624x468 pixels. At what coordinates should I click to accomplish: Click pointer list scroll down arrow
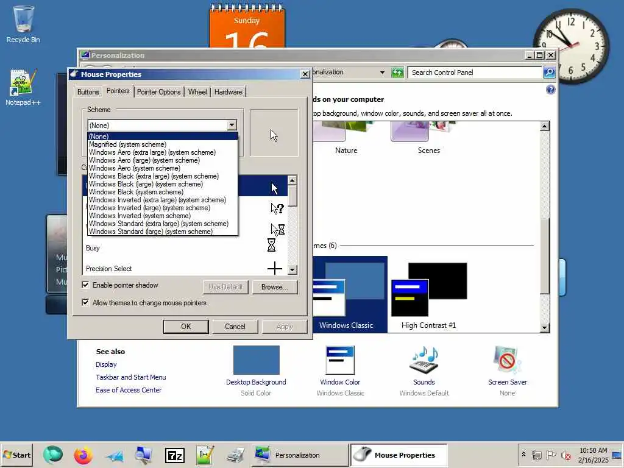292,270
